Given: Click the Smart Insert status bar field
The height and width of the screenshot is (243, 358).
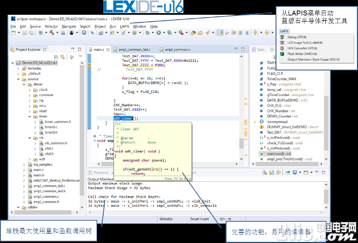Looking at the screenshot, I should tap(199, 219).
